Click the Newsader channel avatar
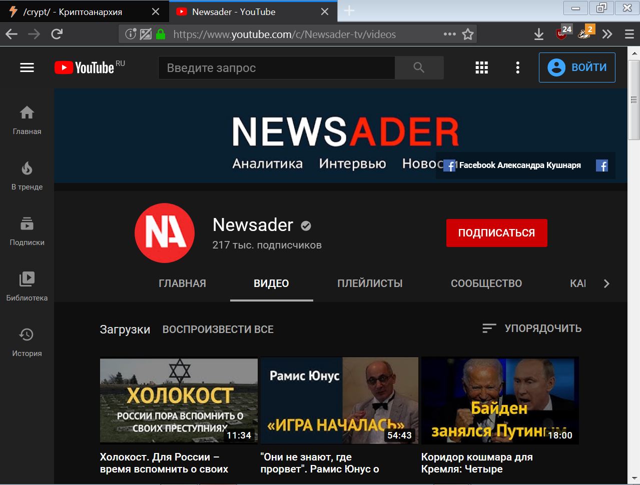Image resolution: width=640 pixels, height=485 pixels. pyautogui.click(x=165, y=233)
